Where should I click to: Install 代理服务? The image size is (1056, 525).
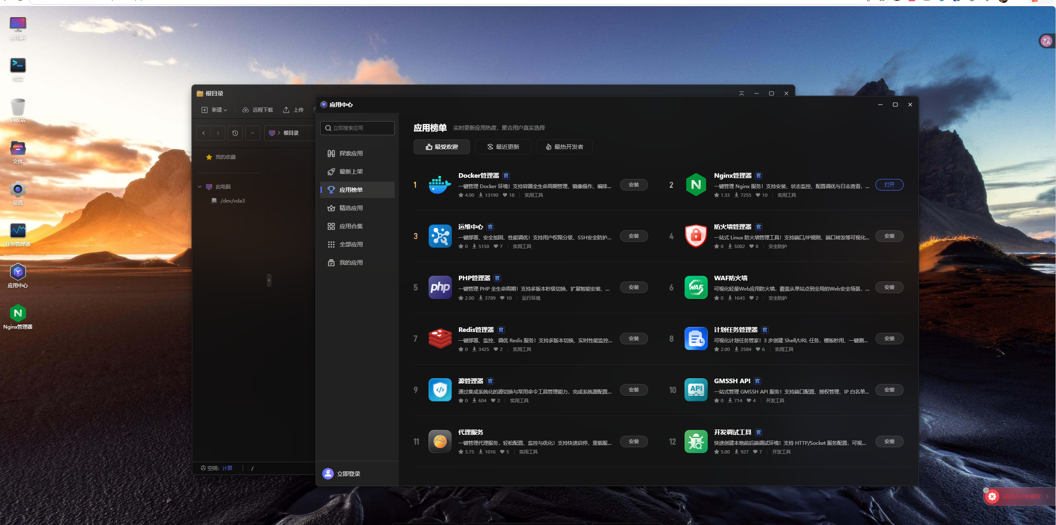(x=634, y=441)
